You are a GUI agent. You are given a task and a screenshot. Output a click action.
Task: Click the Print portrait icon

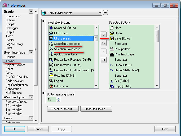[x=112, y=49]
